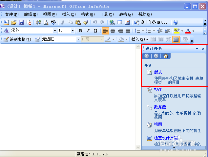
Task: Enable align left
Action: point(105,31)
